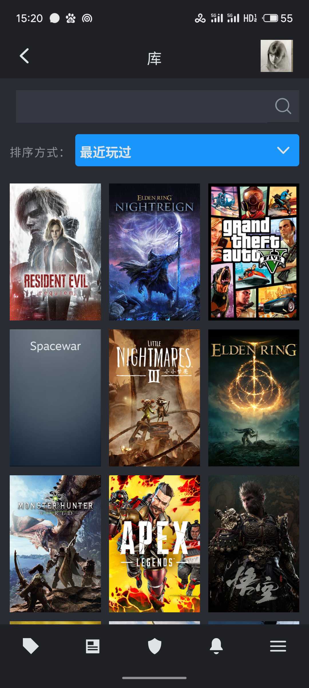Open the hamburger menu icon
309x688 pixels.
tap(278, 646)
